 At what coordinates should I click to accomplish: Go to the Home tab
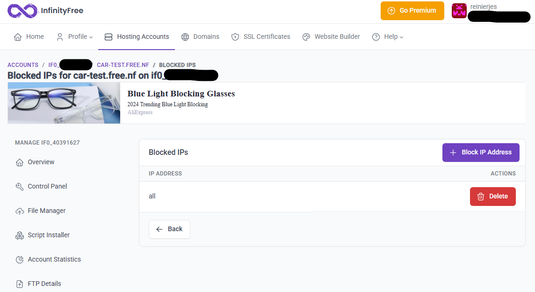pos(29,36)
